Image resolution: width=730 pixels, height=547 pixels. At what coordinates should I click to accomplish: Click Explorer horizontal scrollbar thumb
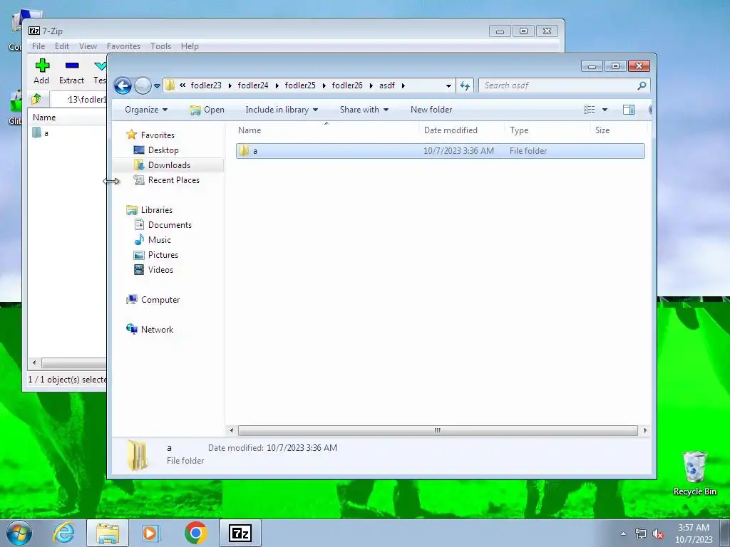click(x=438, y=430)
